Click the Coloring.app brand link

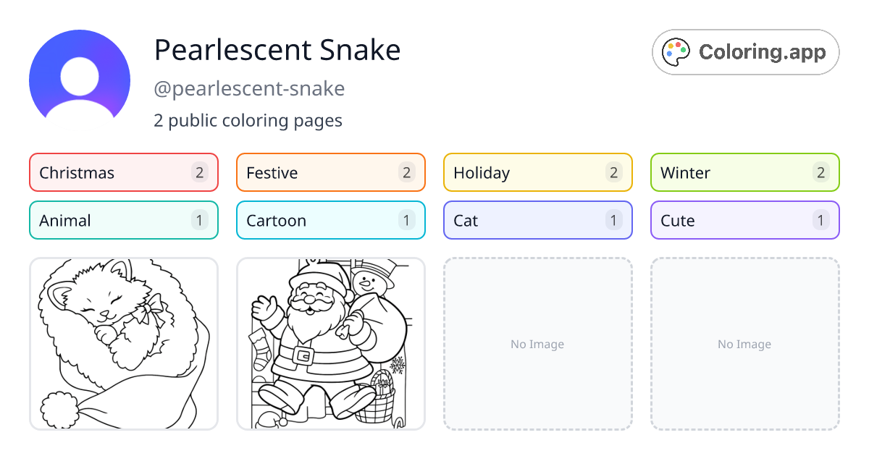click(x=745, y=51)
